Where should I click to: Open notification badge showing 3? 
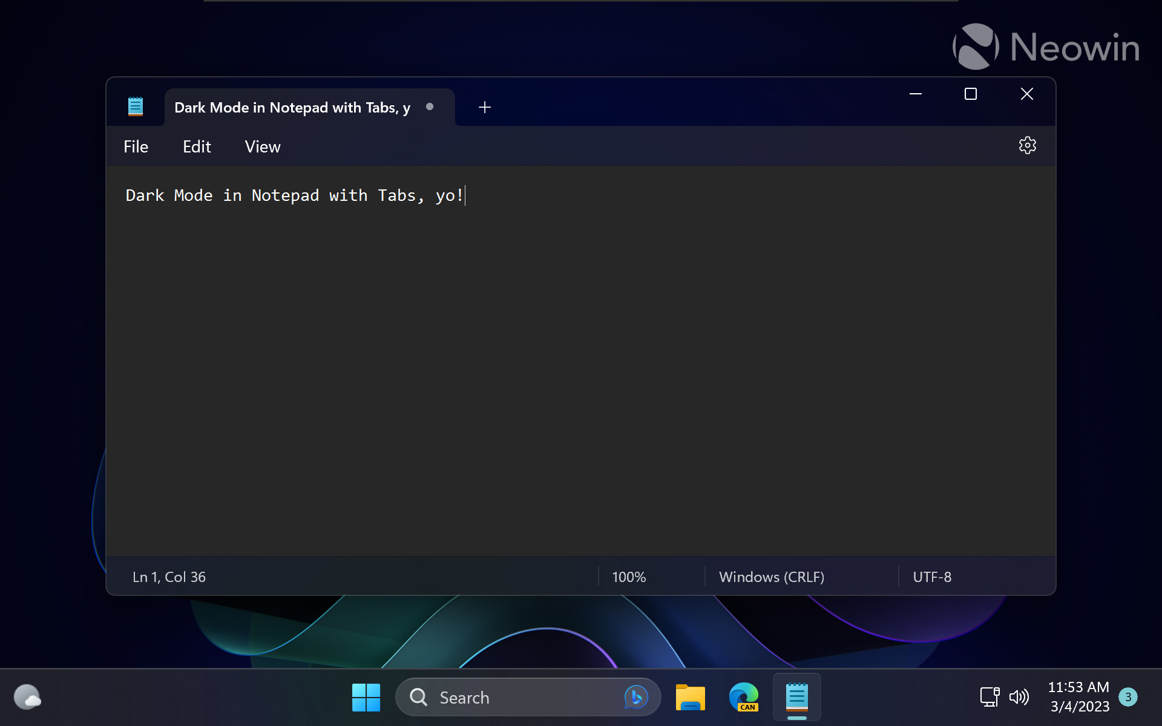[x=1128, y=697]
